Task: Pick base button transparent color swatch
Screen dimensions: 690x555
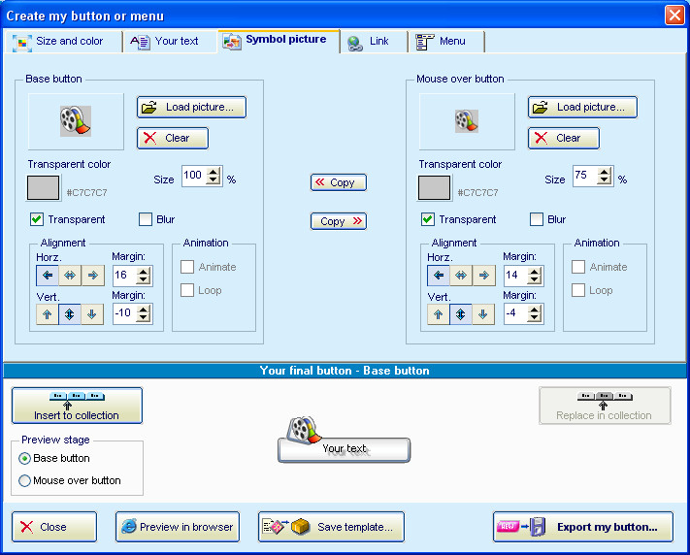Action: pyautogui.click(x=43, y=188)
